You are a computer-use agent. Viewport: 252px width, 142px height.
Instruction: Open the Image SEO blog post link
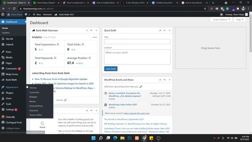64,84
